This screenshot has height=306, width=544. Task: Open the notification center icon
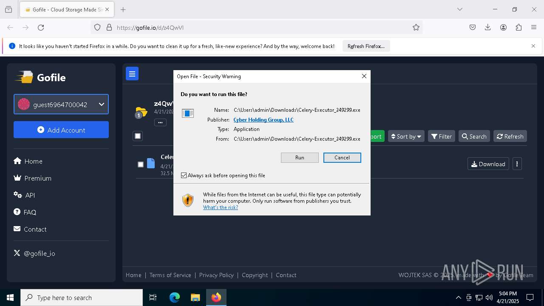[530, 297]
